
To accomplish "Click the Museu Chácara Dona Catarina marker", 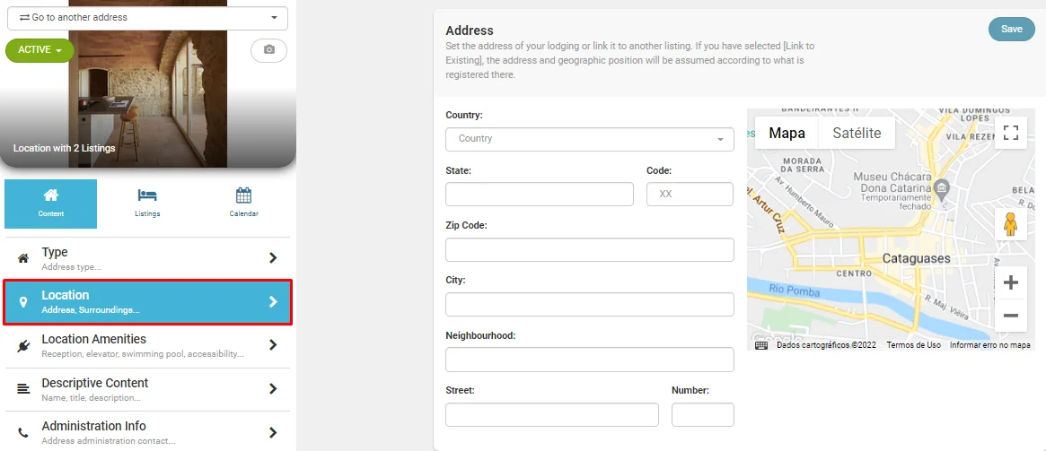I will 941,188.
